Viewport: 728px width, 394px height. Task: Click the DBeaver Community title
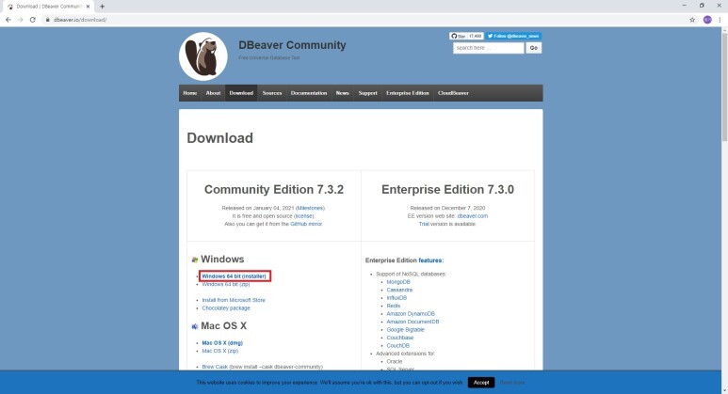[292, 45]
